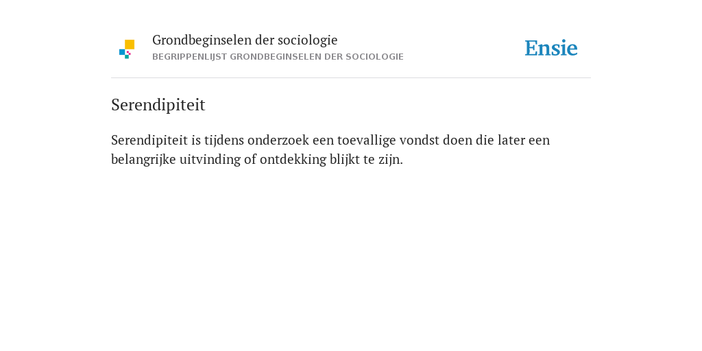Click the word uitvinding in the definition
This screenshot has height=351, width=702.
click(x=210, y=159)
